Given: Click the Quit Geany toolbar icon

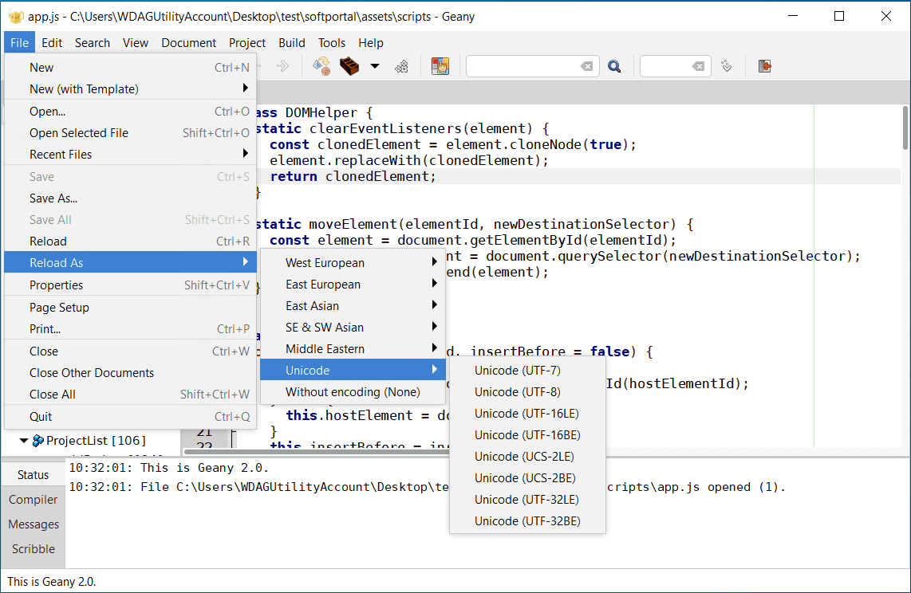Looking at the screenshot, I should [x=764, y=66].
